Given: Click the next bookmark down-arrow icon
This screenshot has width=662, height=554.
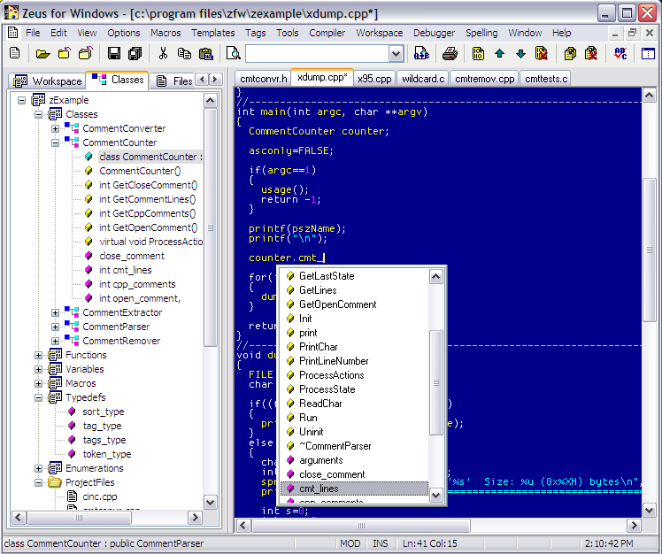Looking at the screenshot, I should point(520,53).
